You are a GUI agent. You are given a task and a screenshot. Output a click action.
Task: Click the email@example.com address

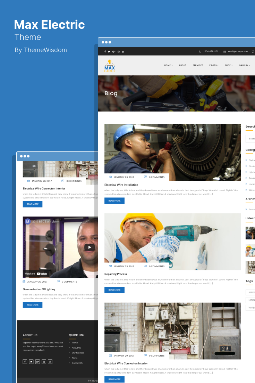click(x=238, y=51)
